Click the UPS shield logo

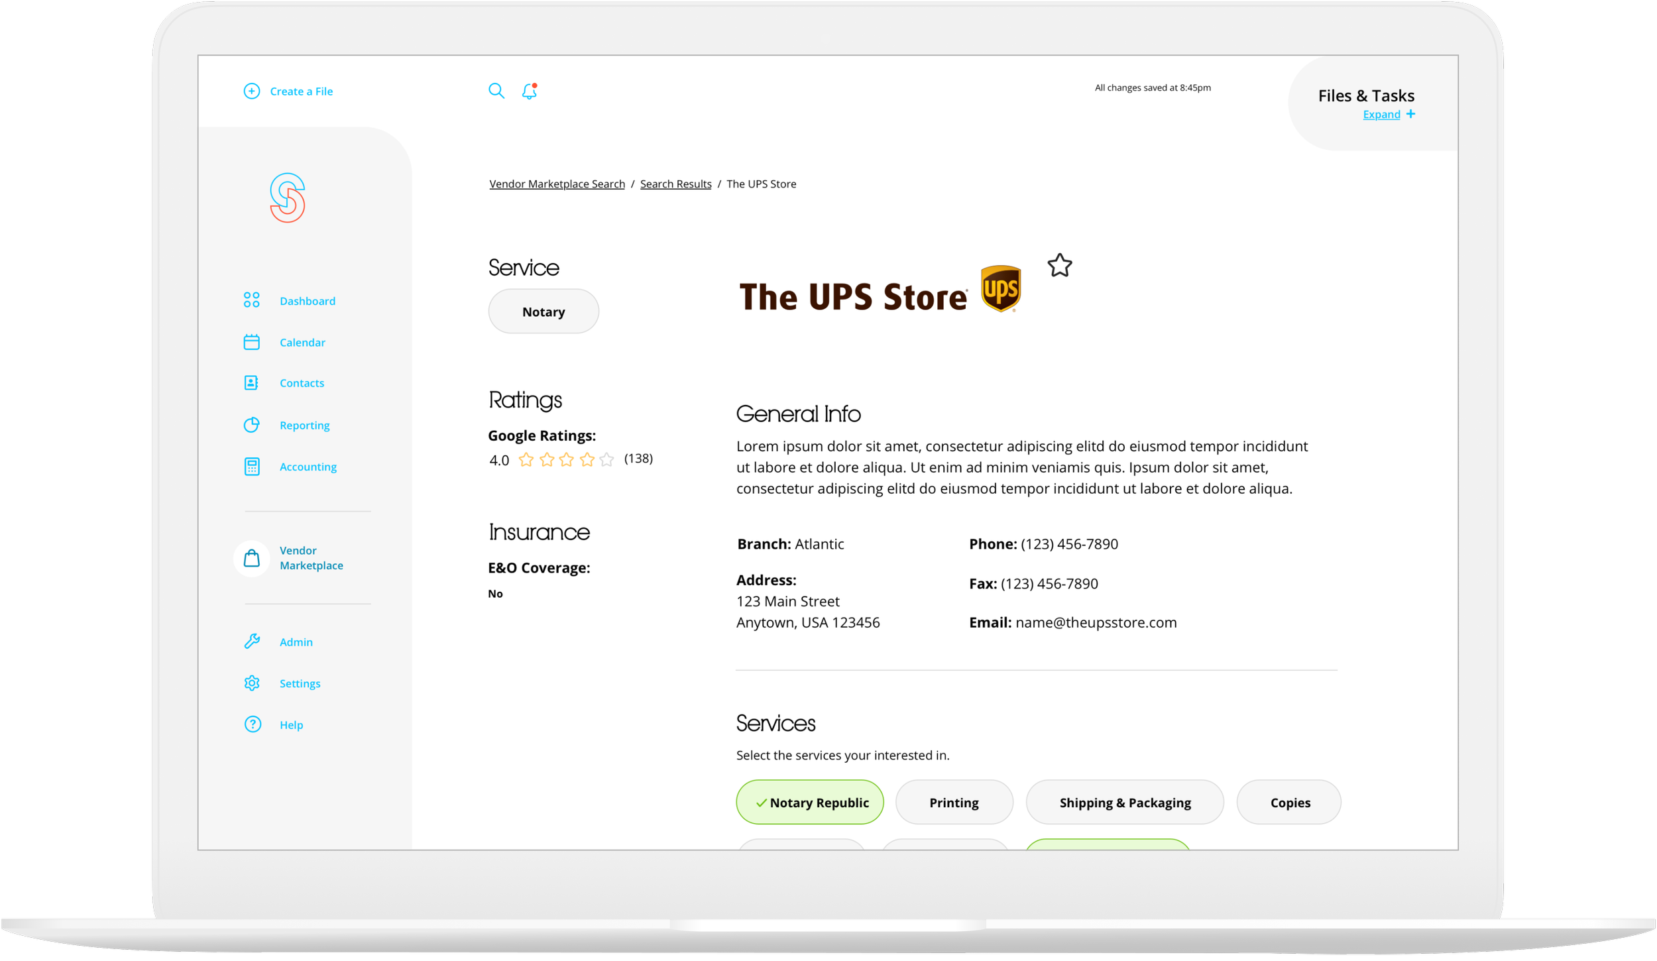coord(1001,288)
